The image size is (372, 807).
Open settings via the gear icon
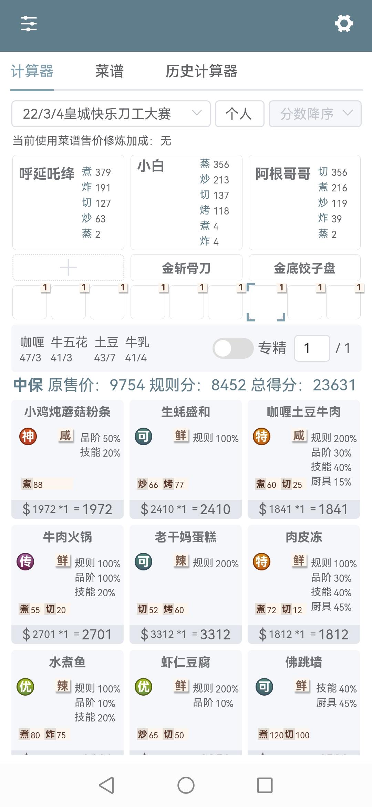pos(344,23)
